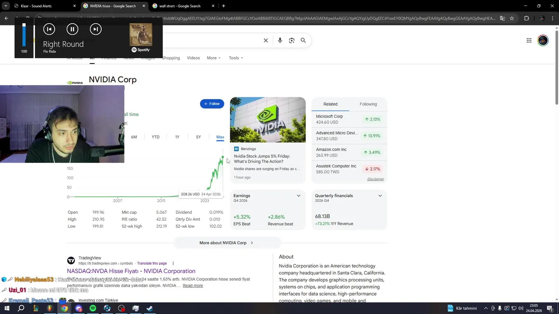
Task: Open Discord from taskbar
Action: pos(79,308)
